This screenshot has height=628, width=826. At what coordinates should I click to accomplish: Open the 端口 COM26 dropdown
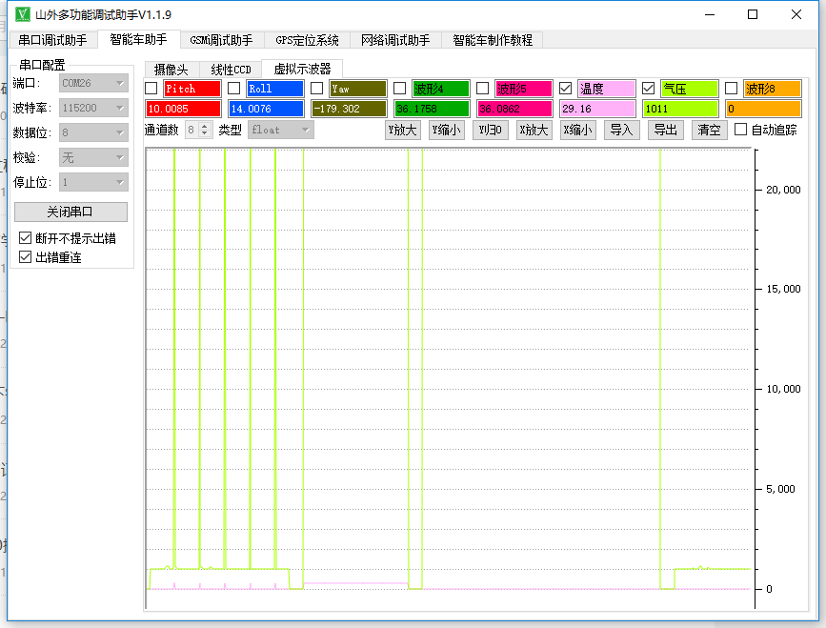pyautogui.click(x=93, y=83)
